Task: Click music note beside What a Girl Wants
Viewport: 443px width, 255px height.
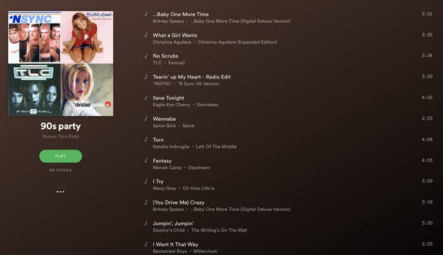Action: [x=146, y=35]
